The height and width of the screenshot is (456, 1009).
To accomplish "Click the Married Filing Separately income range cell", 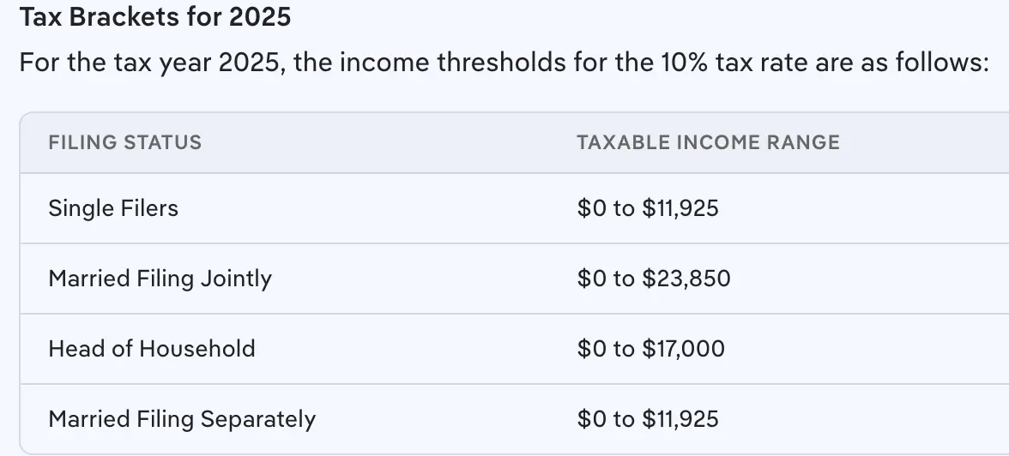I will point(648,419).
